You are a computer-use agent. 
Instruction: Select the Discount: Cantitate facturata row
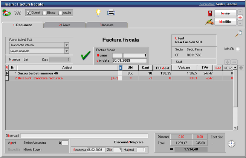[x=119, y=78]
